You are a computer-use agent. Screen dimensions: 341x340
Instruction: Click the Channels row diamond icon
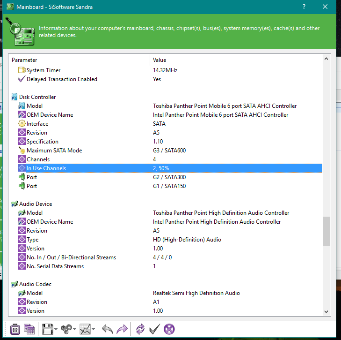22,159
